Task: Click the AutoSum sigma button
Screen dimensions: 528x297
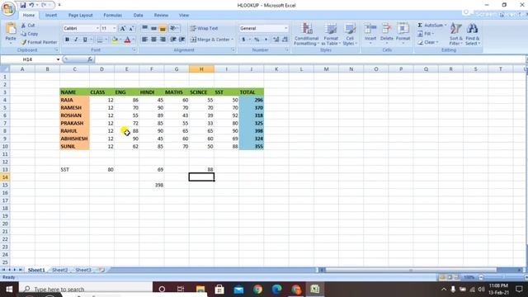Action: coord(420,26)
